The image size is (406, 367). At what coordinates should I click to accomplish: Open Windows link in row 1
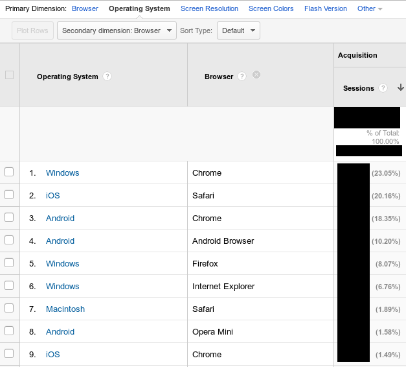(62, 172)
